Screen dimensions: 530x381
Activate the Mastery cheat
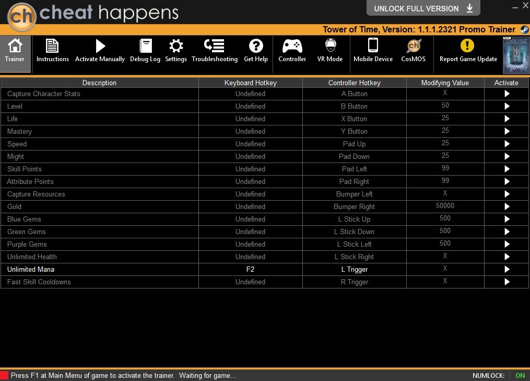tap(507, 131)
